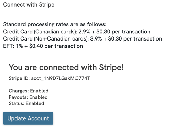Click the 1% EFT percentage rate
The width and height of the screenshot is (174, 136).
19,46
